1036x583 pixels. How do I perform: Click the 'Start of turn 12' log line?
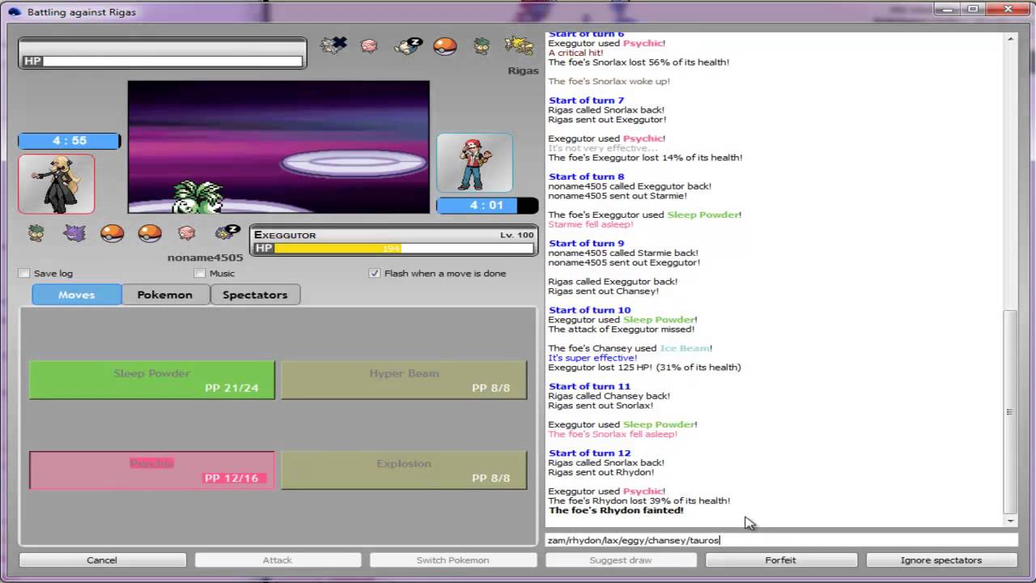tap(589, 453)
